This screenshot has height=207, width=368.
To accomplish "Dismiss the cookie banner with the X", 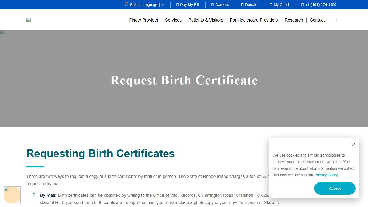I will [354, 144].
